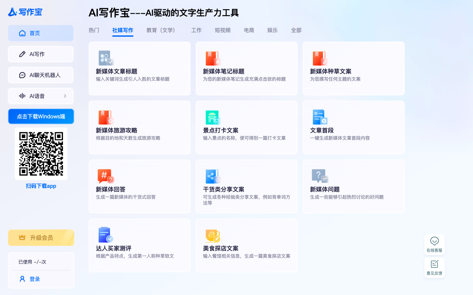Click the chat bubble icon for AI聊天机器人
This screenshot has width=473, height=295.
(x=22, y=75)
